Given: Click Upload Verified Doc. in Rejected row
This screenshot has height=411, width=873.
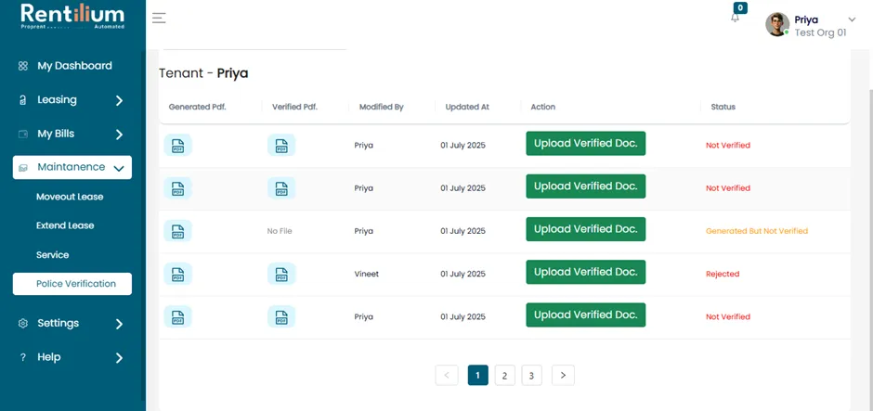Looking at the screenshot, I should pos(586,272).
